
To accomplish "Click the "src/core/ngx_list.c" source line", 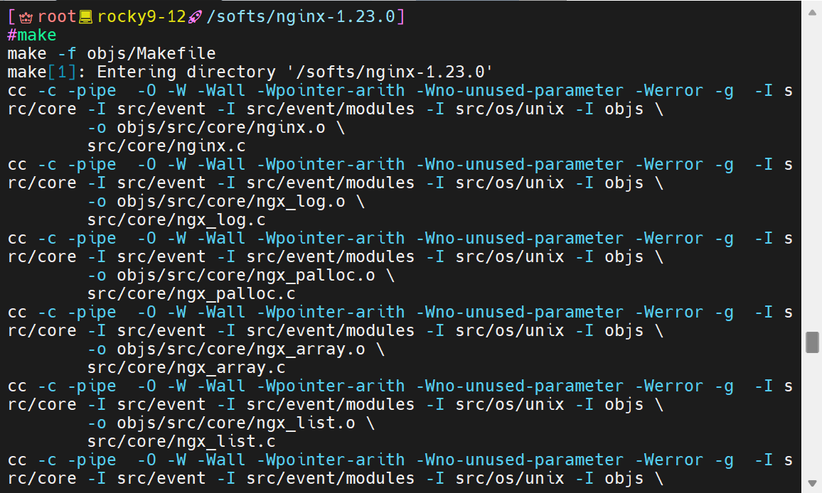I will click(181, 441).
